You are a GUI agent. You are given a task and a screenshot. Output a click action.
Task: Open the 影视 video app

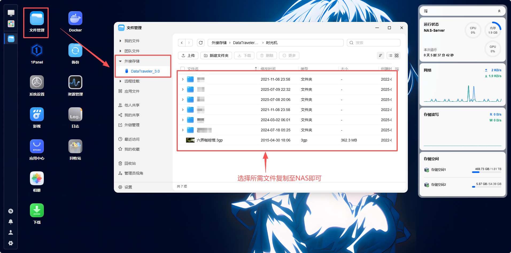pos(37,114)
